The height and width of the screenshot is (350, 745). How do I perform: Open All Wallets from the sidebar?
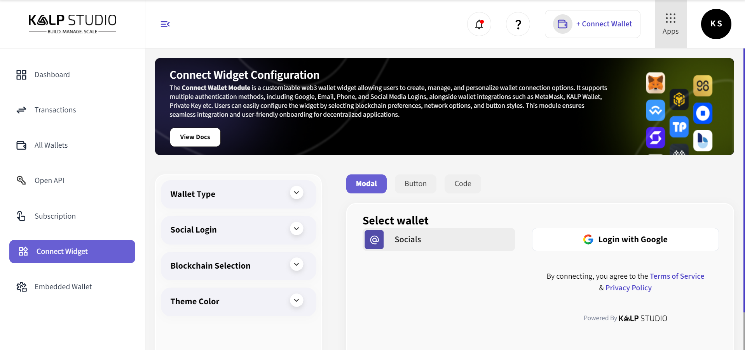pos(51,145)
